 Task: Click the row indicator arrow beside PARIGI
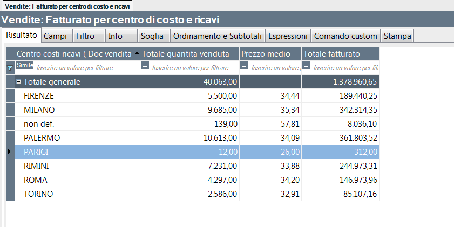point(10,152)
